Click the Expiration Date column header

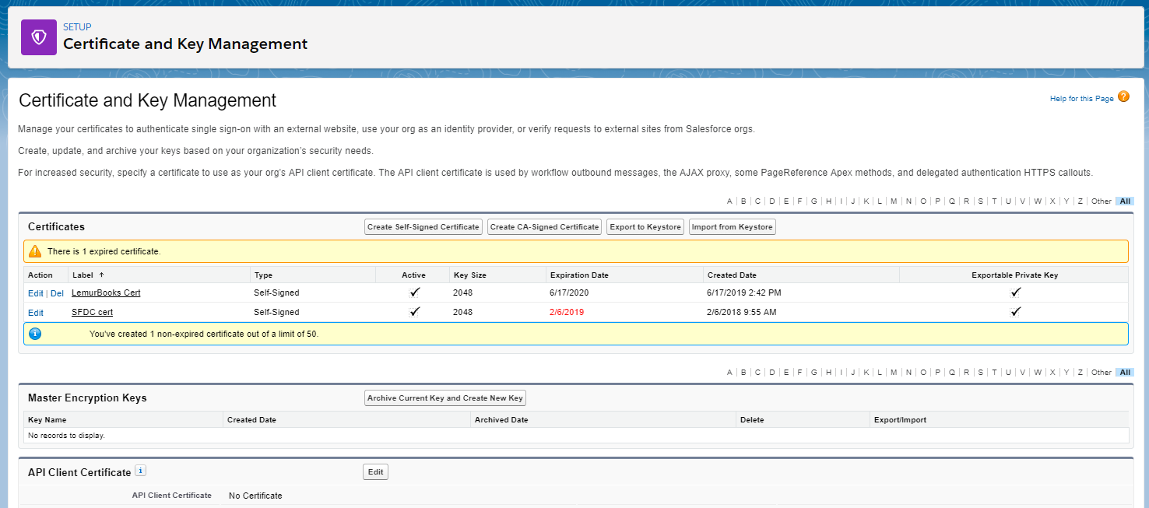tap(579, 275)
